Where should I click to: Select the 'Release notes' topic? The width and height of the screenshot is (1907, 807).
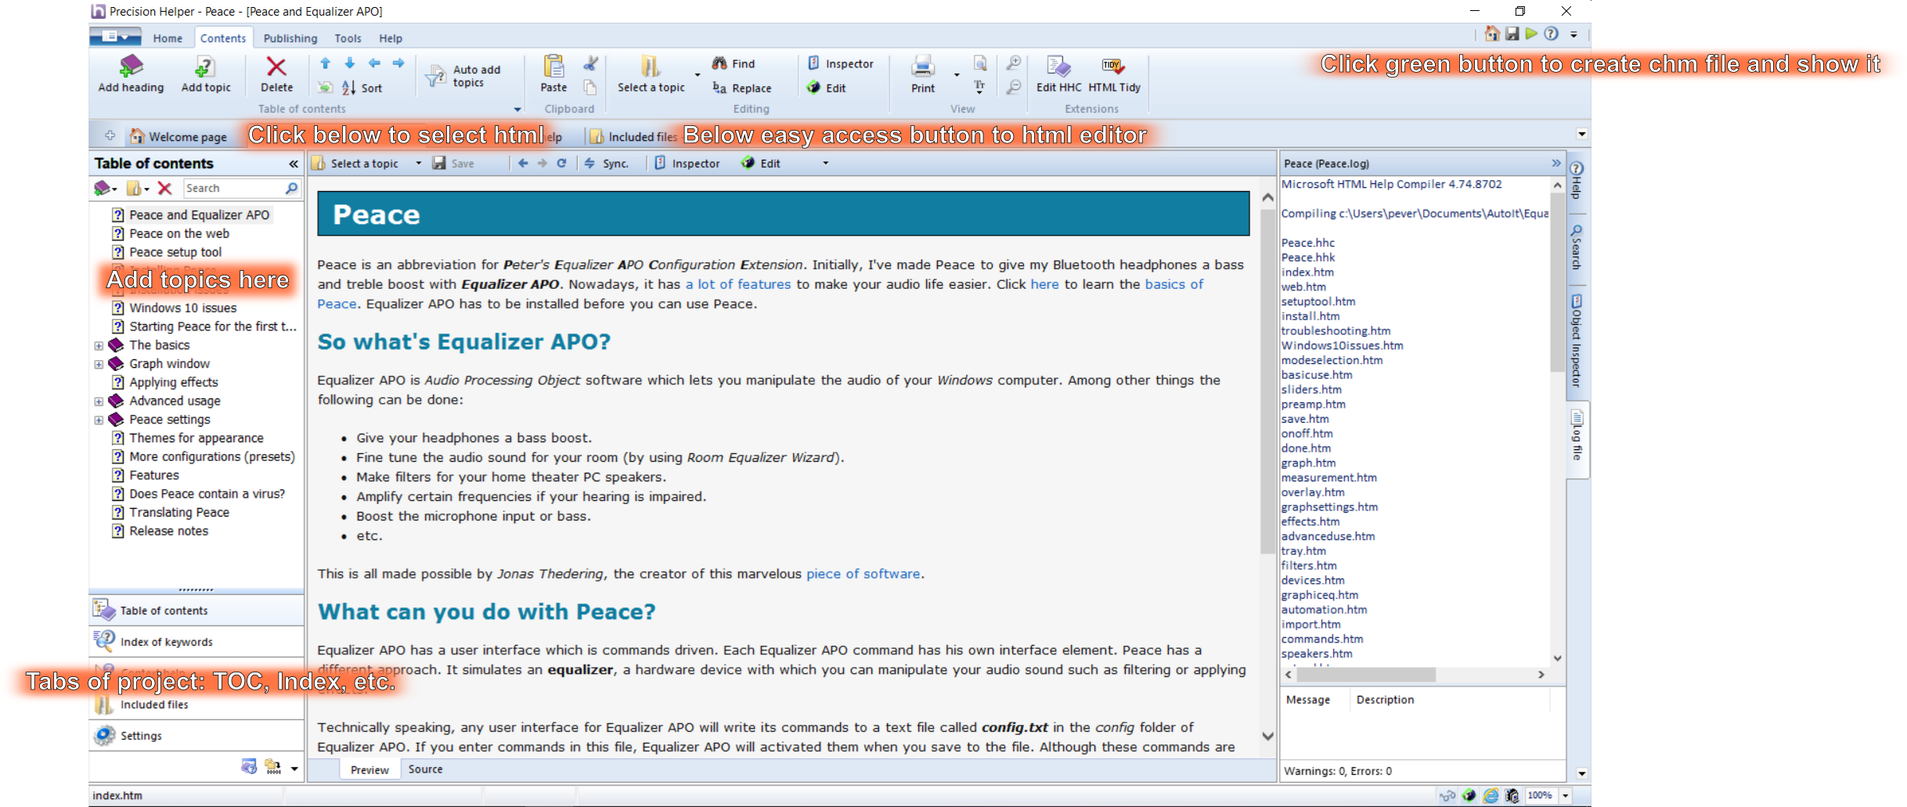[168, 531]
